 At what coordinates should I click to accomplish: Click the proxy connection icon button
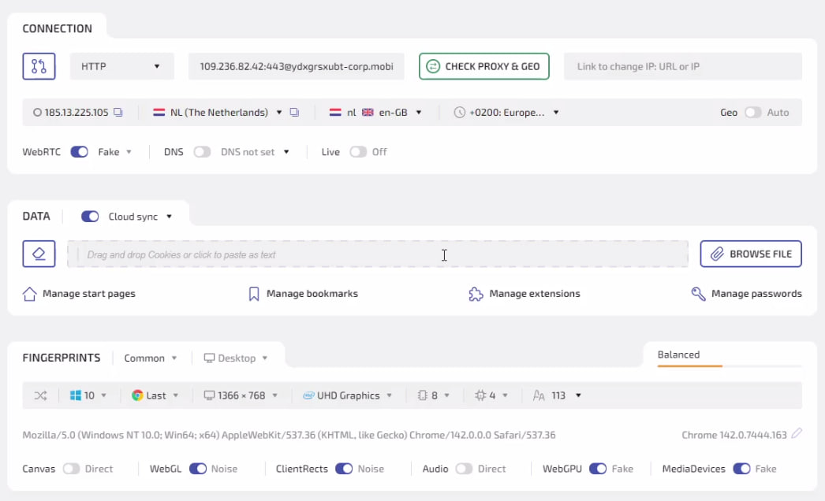click(39, 66)
